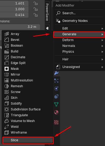
Task: Open the Object Constraints tab icon
Action: 56,96
